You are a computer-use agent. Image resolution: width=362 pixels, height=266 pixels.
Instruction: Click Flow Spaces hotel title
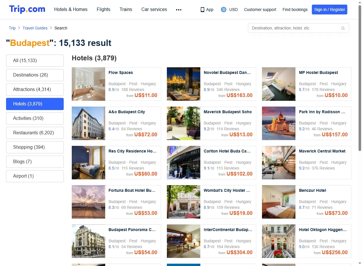click(121, 72)
